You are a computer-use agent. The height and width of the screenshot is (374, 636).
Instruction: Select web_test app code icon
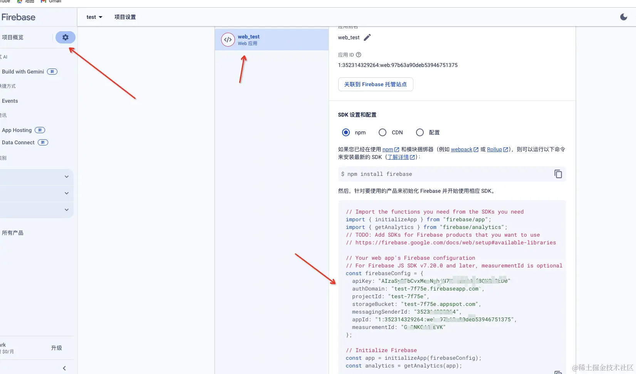228,39
